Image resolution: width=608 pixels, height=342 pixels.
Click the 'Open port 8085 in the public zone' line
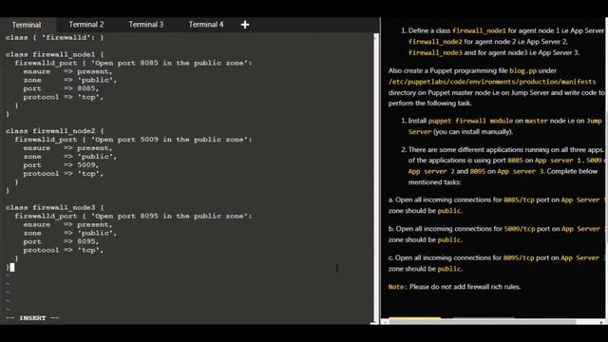(133, 63)
